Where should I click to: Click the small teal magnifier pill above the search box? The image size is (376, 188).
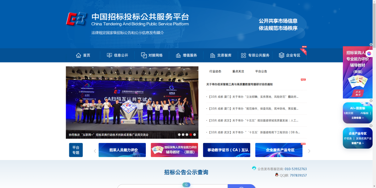pyautogui.click(x=186, y=185)
